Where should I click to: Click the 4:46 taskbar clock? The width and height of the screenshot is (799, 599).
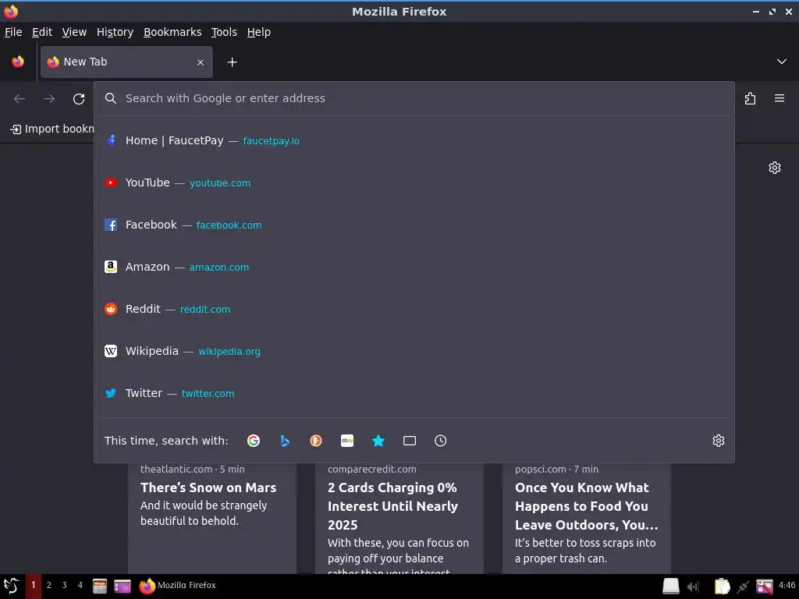pyautogui.click(x=787, y=585)
